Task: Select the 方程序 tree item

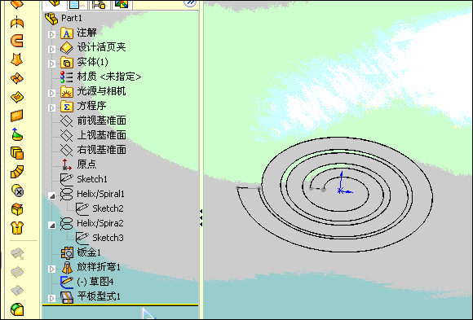Action: [83, 106]
